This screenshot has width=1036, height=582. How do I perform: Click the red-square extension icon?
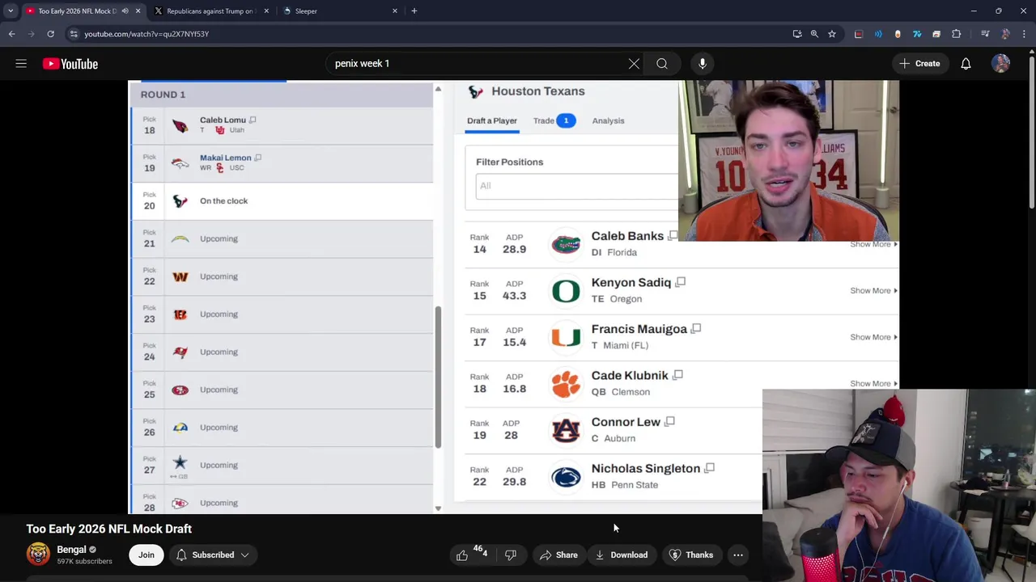pos(859,34)
